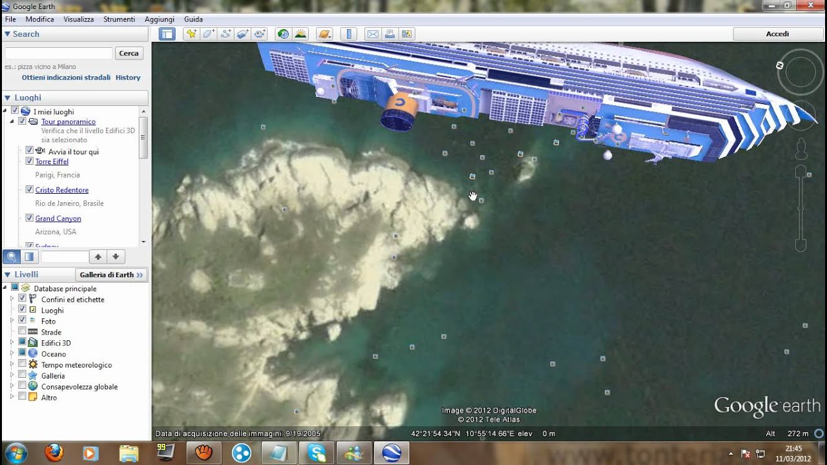
Task: Collapse the Tour panoramico tree node
Action: [x=12, y=121]
